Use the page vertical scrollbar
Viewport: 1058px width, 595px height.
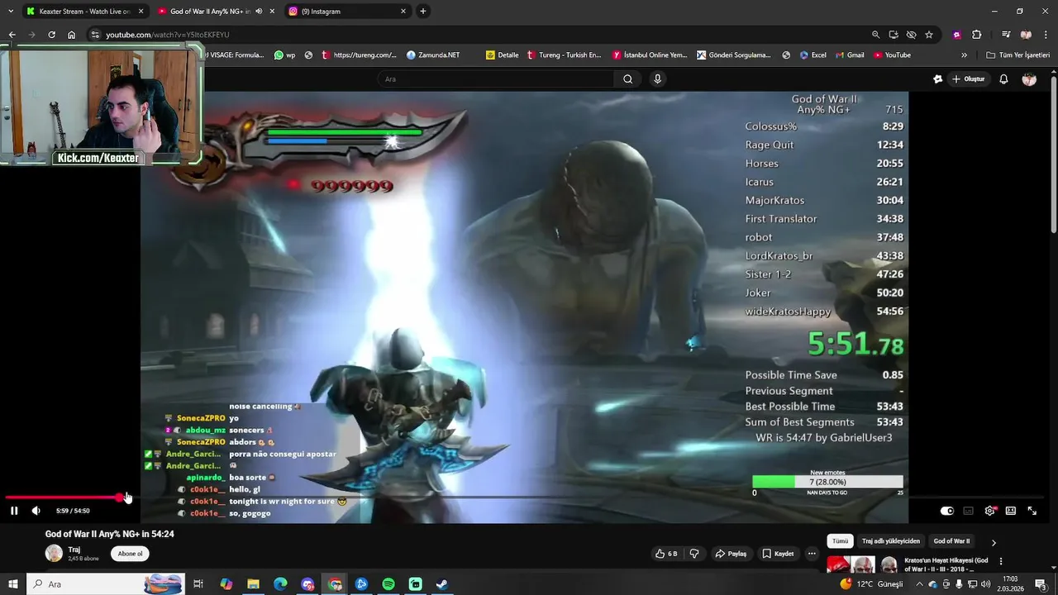pos(1053,155)
